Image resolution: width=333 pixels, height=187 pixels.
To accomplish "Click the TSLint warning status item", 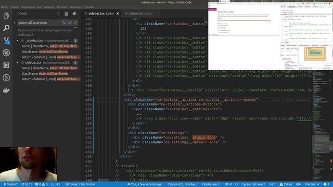I will point(286,184).
